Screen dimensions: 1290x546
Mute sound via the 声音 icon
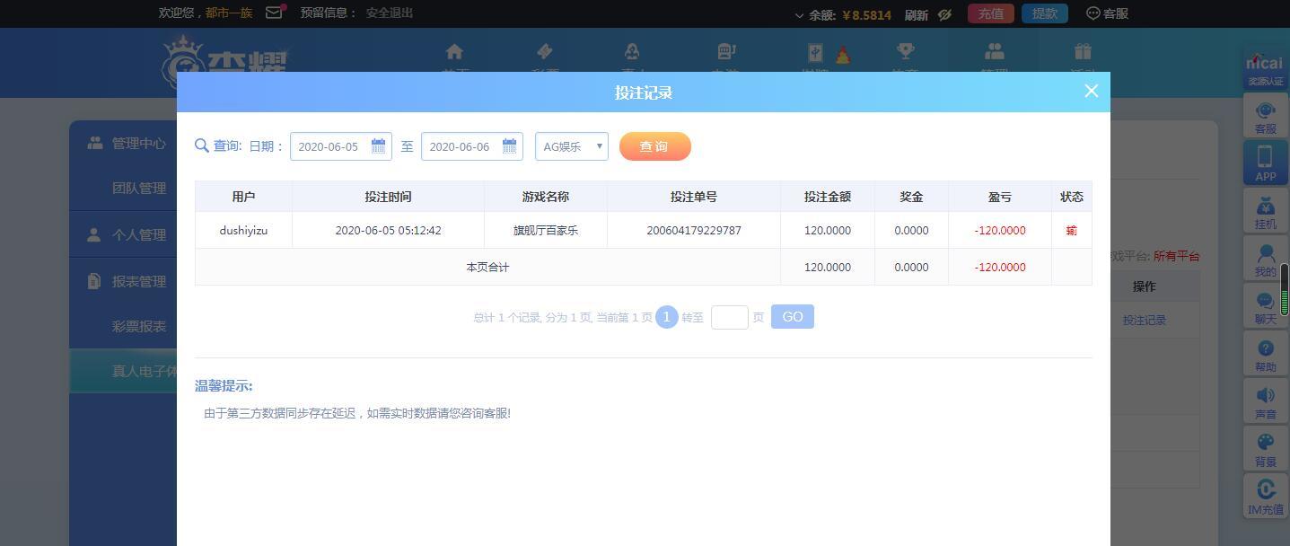(x=1265, y=401)
